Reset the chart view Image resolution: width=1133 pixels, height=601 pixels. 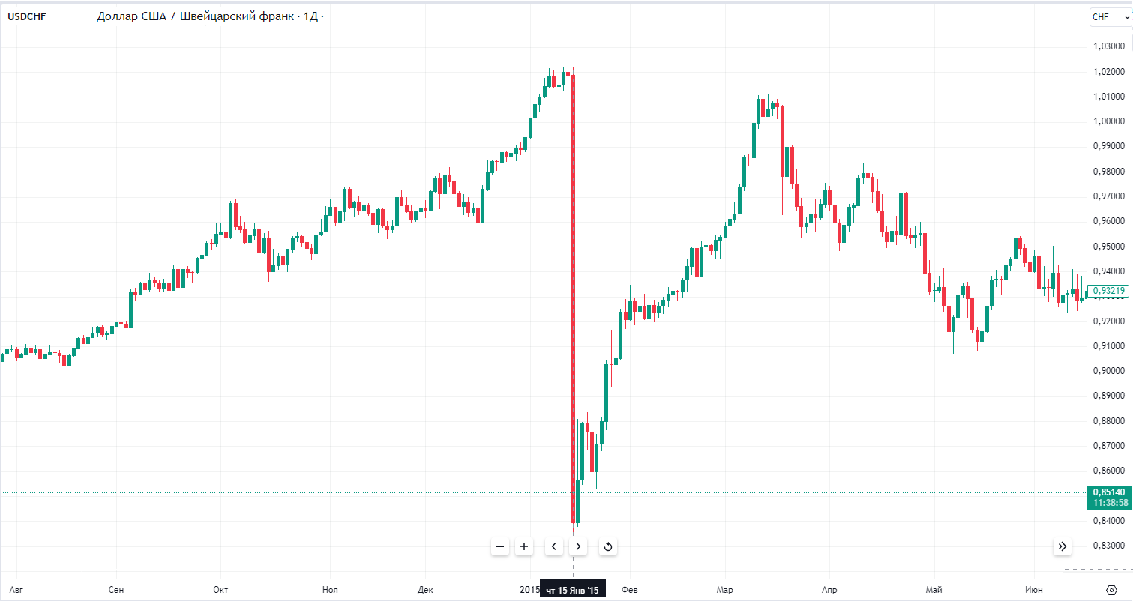(x=608, y=546)
